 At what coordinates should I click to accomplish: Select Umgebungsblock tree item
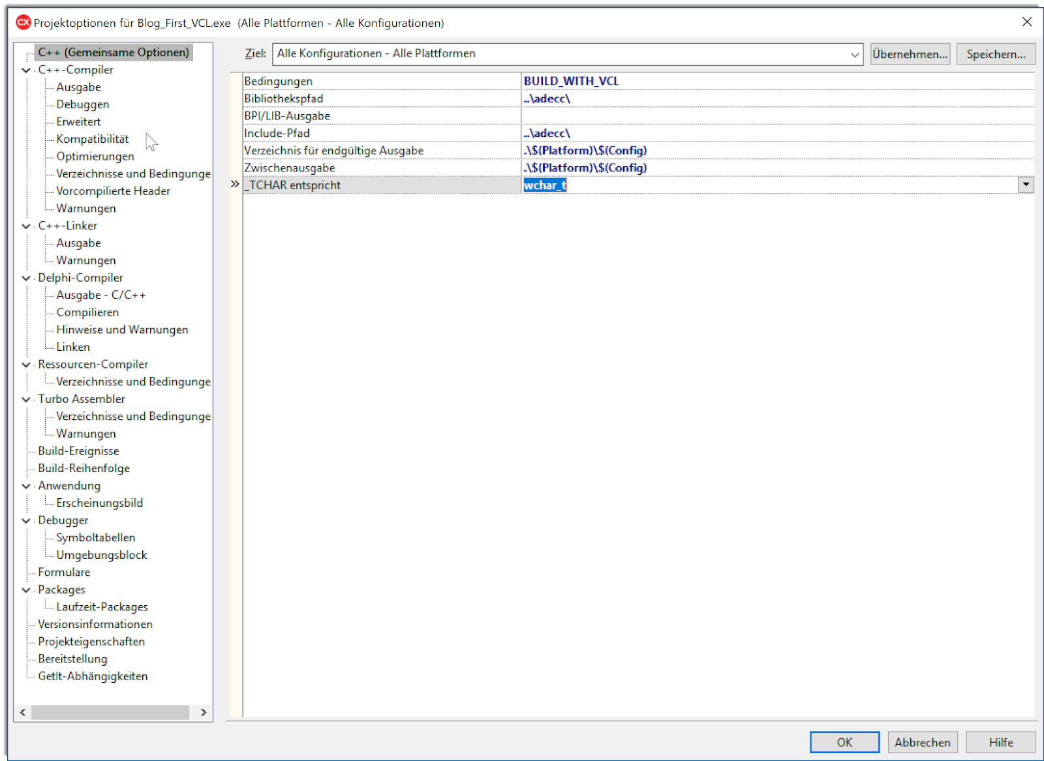point(101,555)
